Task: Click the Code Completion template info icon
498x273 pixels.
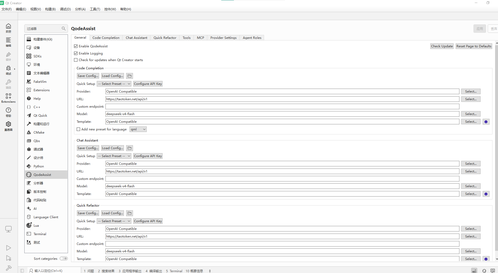Action: pos(486,122)
